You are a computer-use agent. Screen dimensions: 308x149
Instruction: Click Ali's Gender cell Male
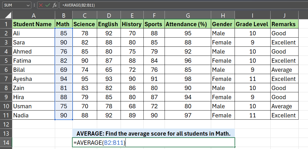point(223,33)
